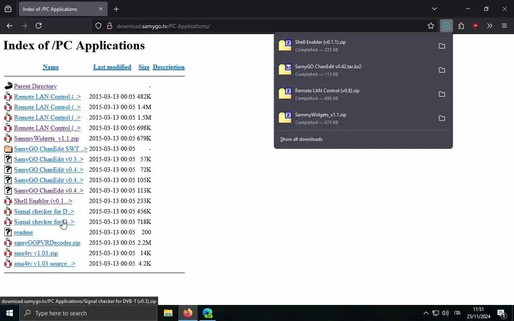514x321 pixels.
Task: Open volume control in system tray
Action: coord(445,313)
